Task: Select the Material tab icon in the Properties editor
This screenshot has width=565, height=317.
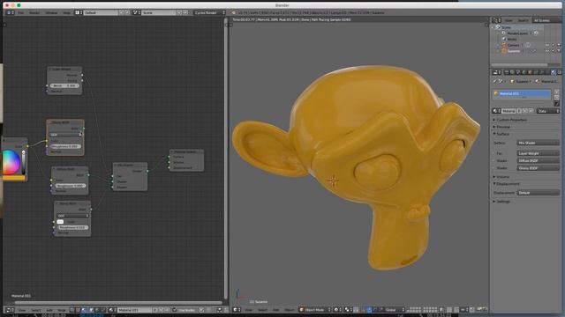Action: pos(554,72)
